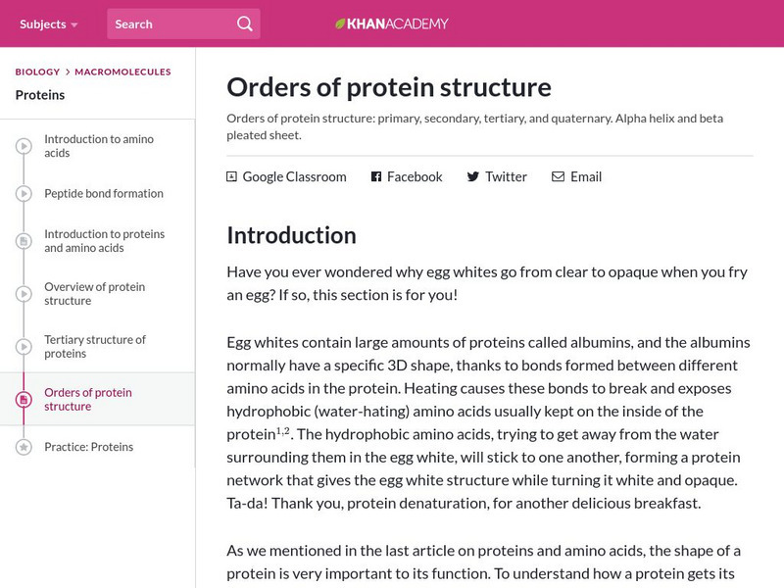The width and height of the screenshot is (784, 588).
Task: Click the play icon beside Peptide bond formation
Action: click(22, 191)
